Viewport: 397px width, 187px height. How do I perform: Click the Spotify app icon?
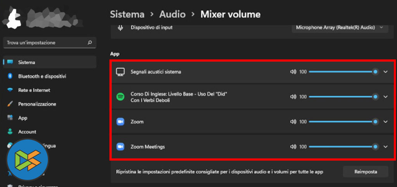click(120, 97)
